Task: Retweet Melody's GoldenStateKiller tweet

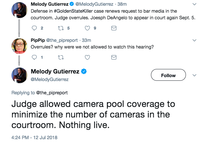Action: click(x=60, y=28)
